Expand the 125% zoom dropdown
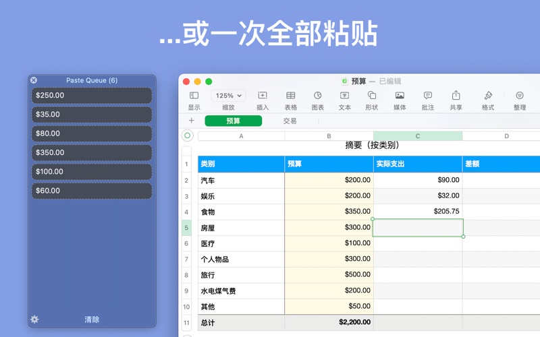Viewport: 540px width, 337px height. coord(228,96)
